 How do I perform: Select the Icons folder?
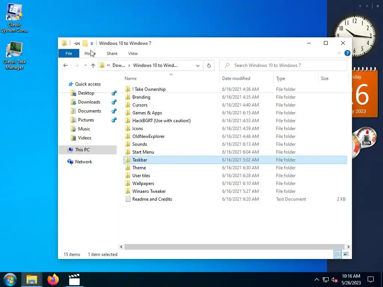[235, 129]
